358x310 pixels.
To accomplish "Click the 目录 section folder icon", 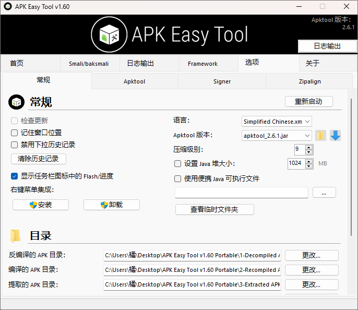I will [16, 236].
